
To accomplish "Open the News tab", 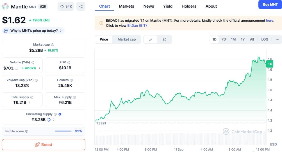I will [149, 6].
